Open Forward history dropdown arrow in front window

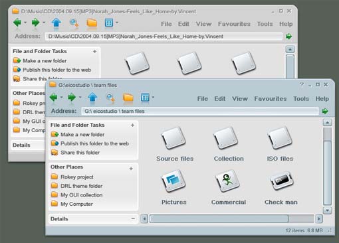[x=80, y=97]
